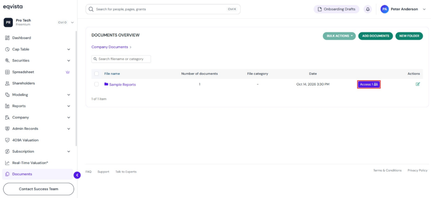Screen dimensions: 431x198
Task: Expand the Reports menu chevron
Action: tap(69, 106)
